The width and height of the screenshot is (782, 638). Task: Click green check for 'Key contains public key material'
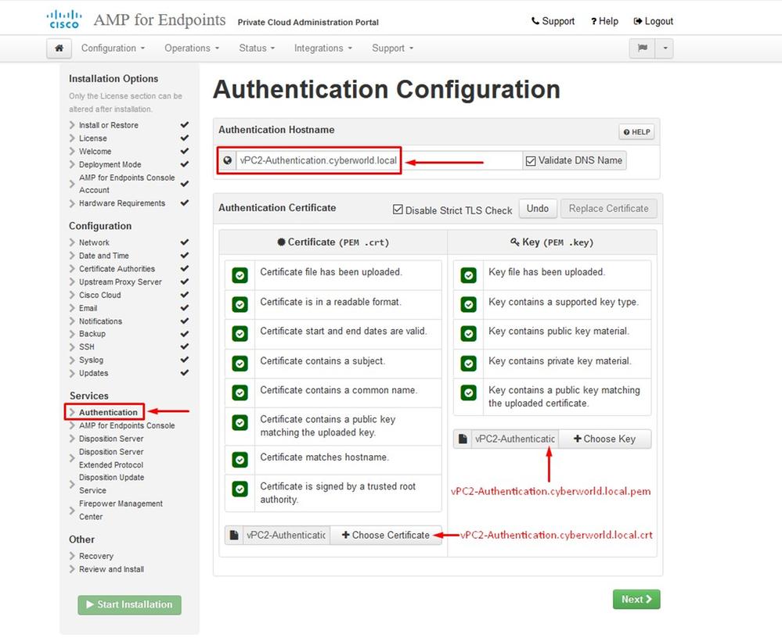(x=468, y=334)
